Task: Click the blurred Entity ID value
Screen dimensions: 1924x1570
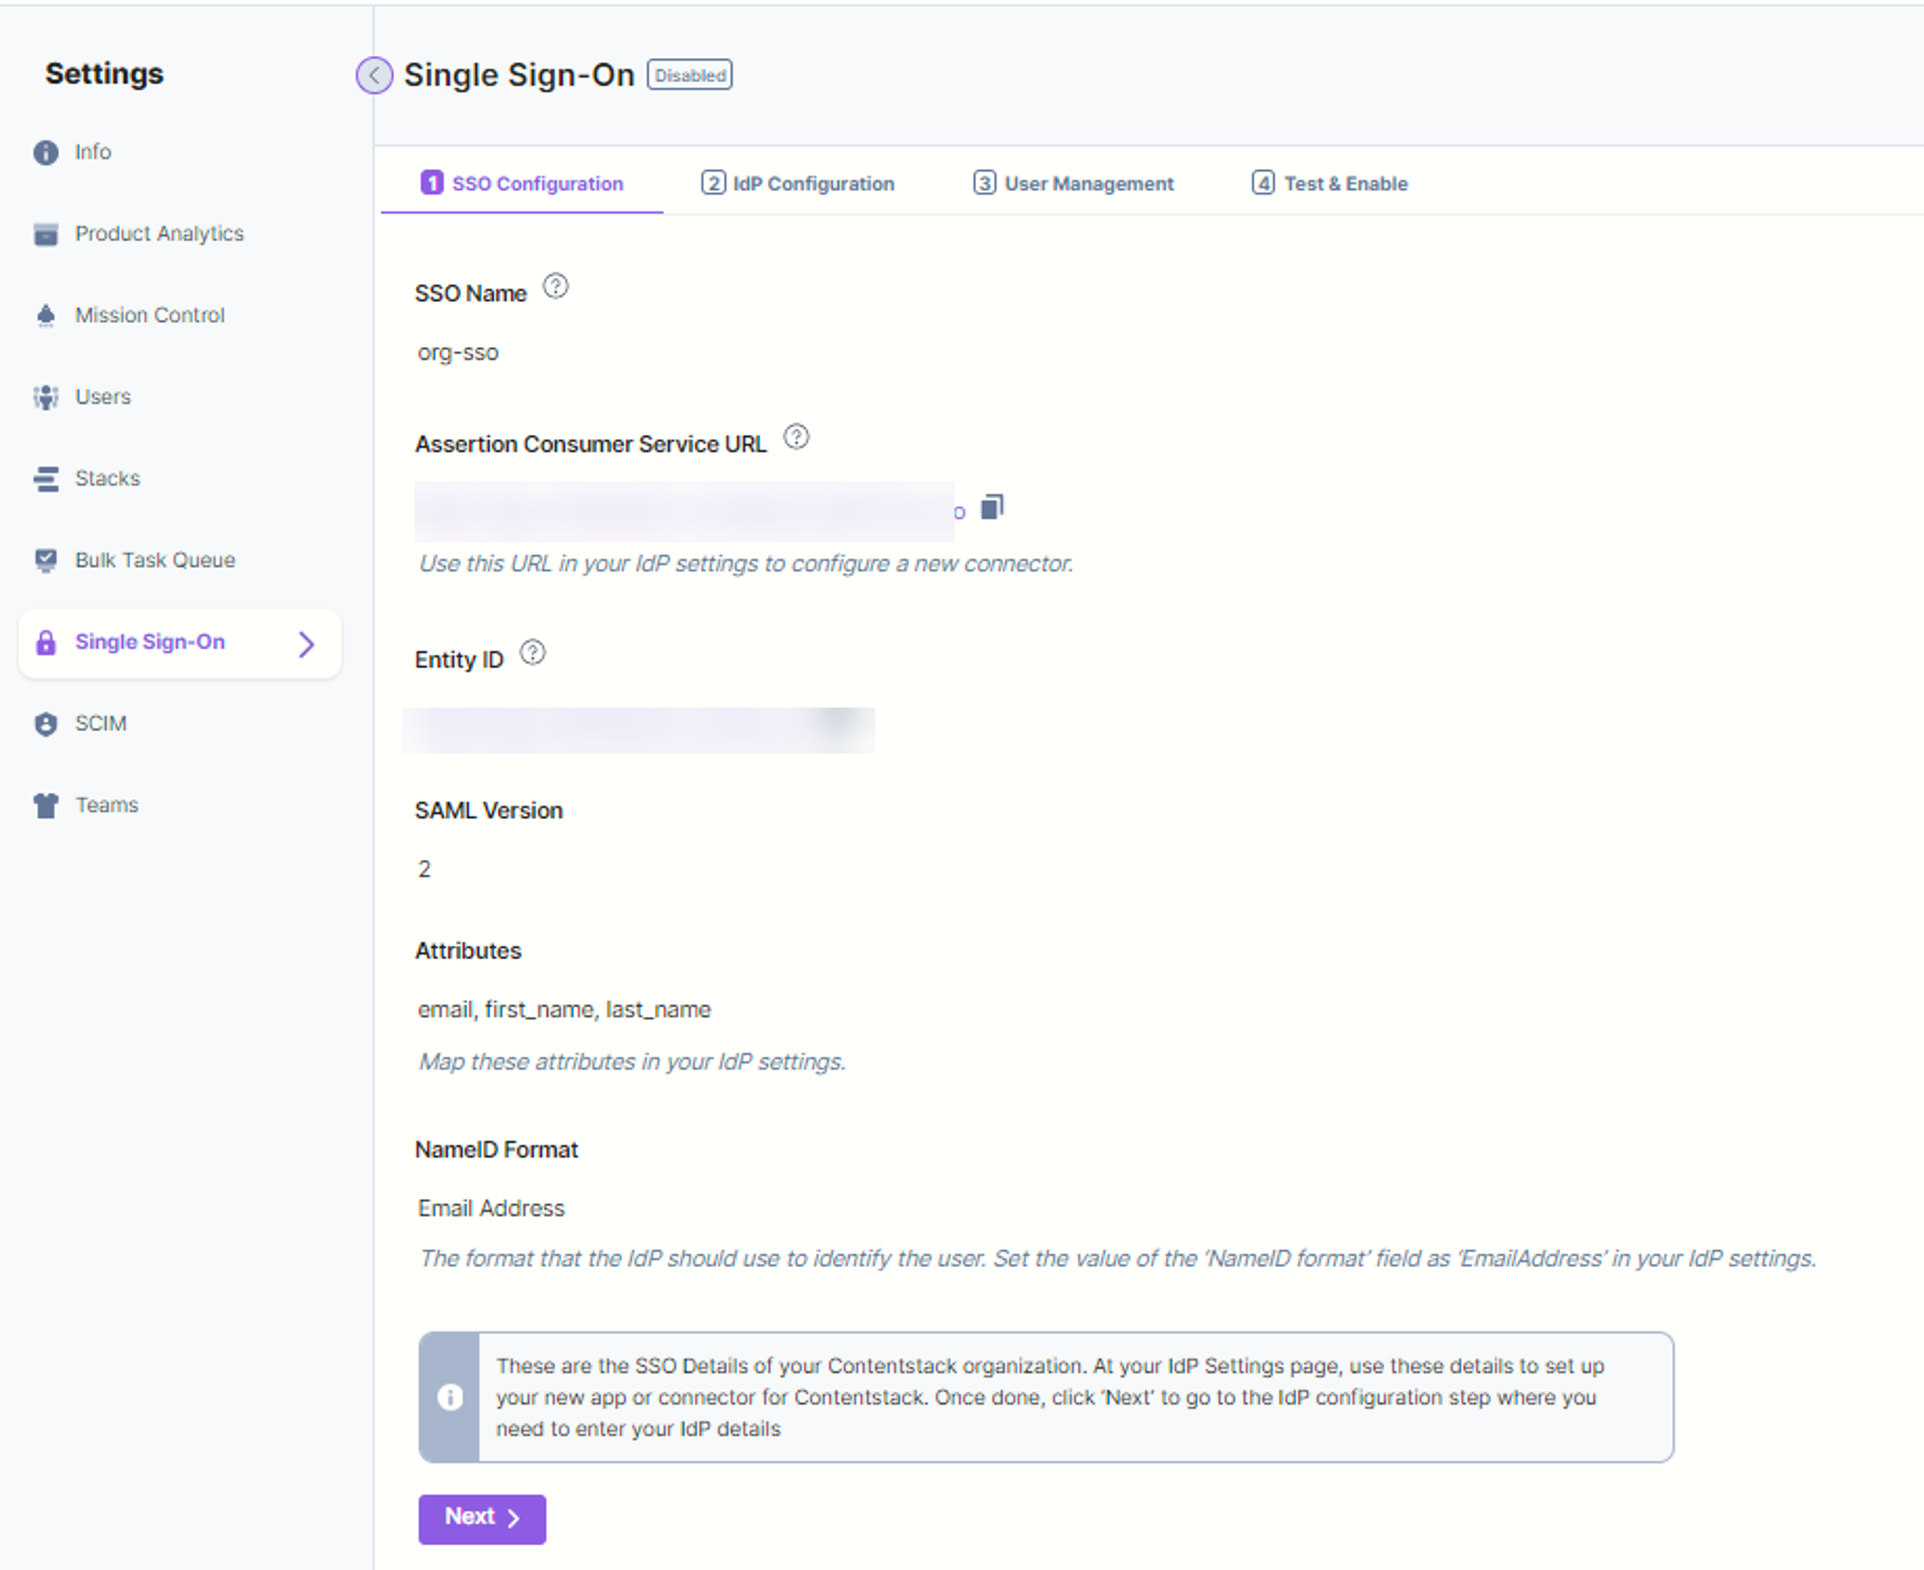Action: pos(638,730)
